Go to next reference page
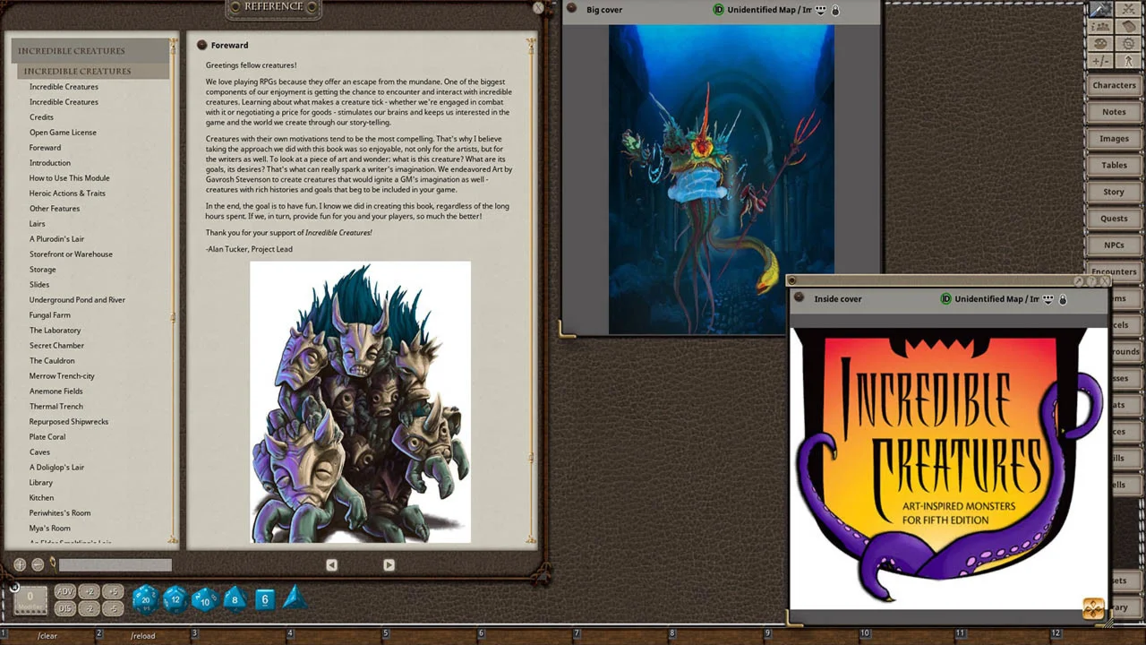This screenshot has height=645, width=1146. click(x=389, y=564)
